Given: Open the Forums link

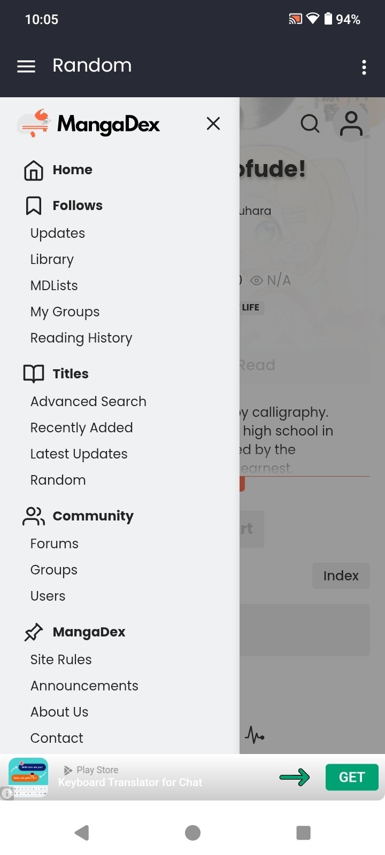Looking at the screenshot, I should coord(55,544).
